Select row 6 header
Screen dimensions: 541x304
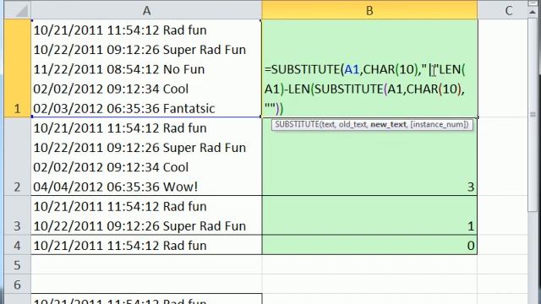17,285
